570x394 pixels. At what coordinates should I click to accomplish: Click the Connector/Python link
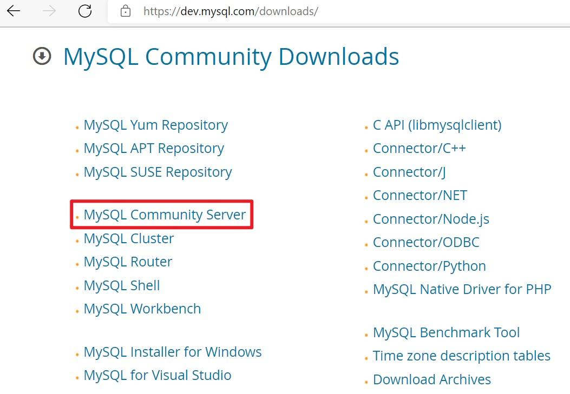click(x=429, y=266)
